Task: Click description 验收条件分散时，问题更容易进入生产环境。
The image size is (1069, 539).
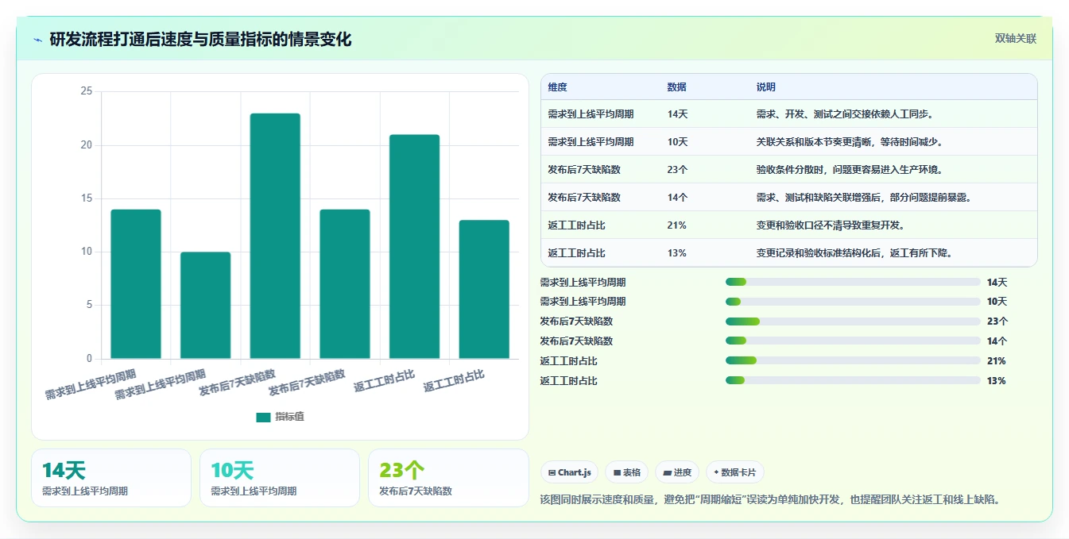Action: click(x=850, y=170)
